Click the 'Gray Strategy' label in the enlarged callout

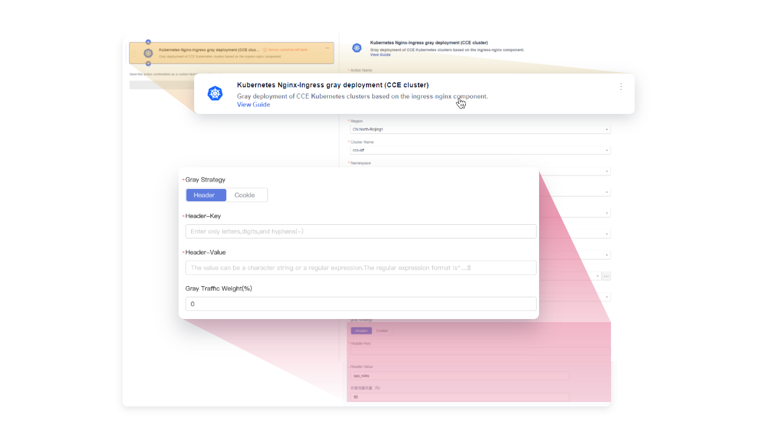tap(205, 180)
